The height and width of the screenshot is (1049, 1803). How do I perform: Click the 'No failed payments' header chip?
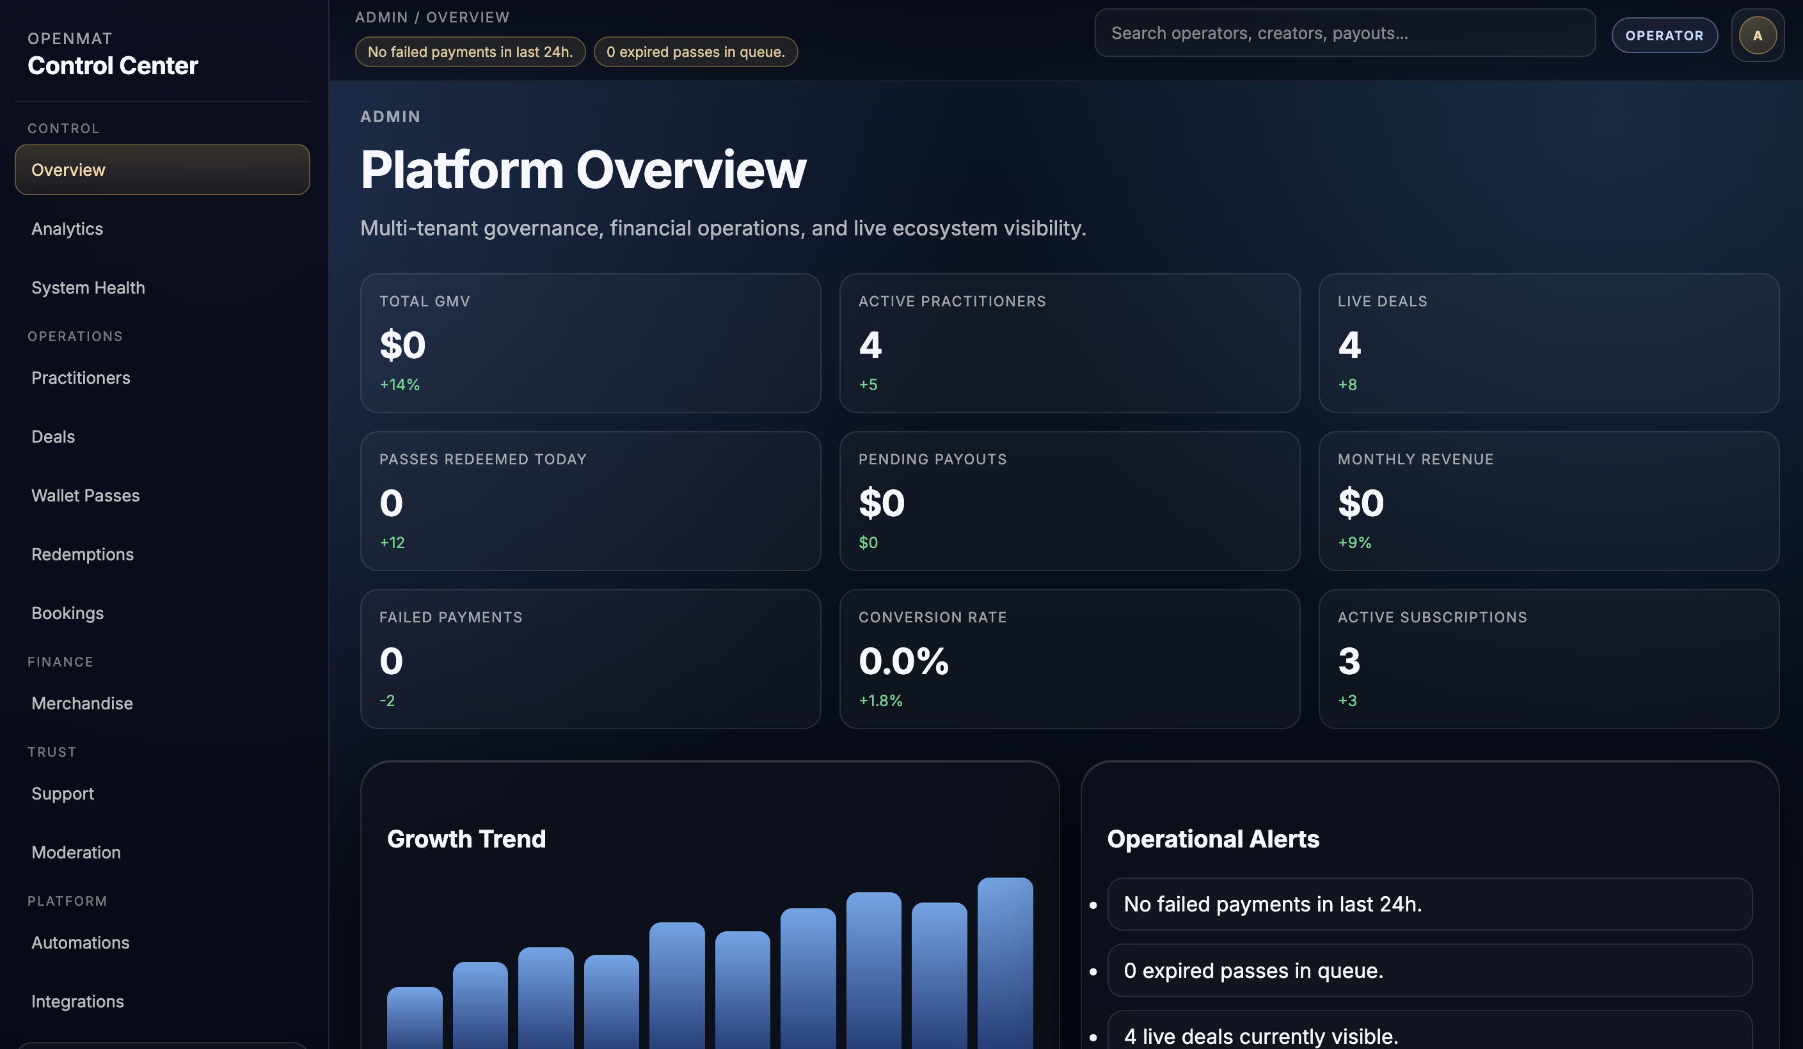[x=470, y=51]
